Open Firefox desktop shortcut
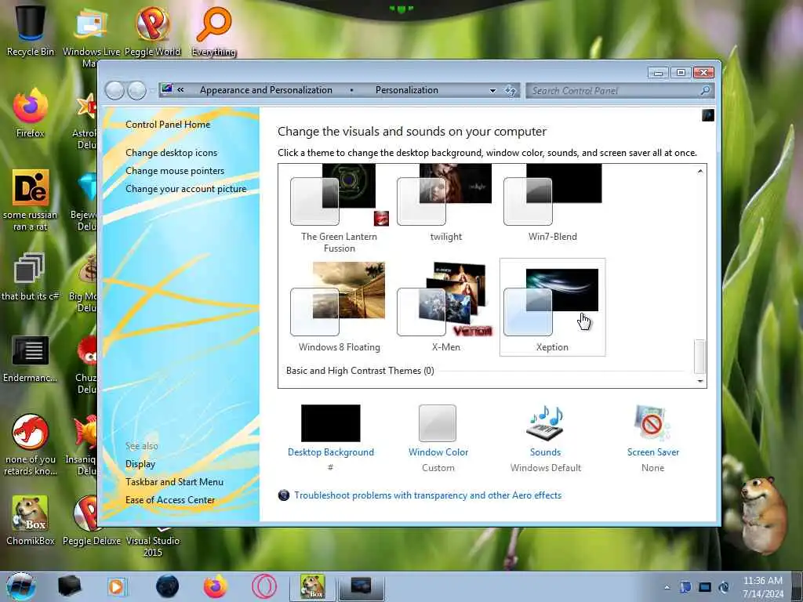 pos(31,114)
